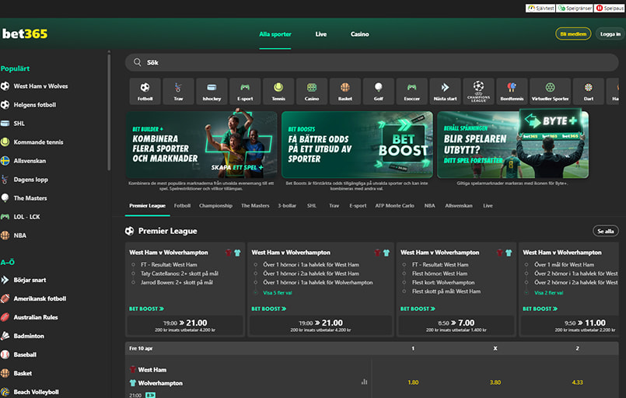Open the Dart icon tile
This screenshot has height=398, width=626.
click(589, 92)
